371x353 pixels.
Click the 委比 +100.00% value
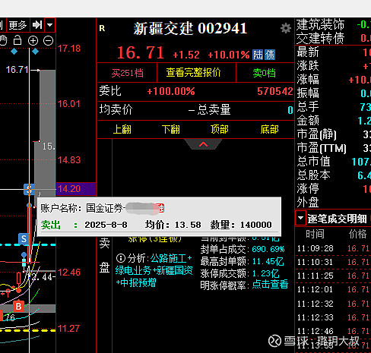click(x=171, y=91)
